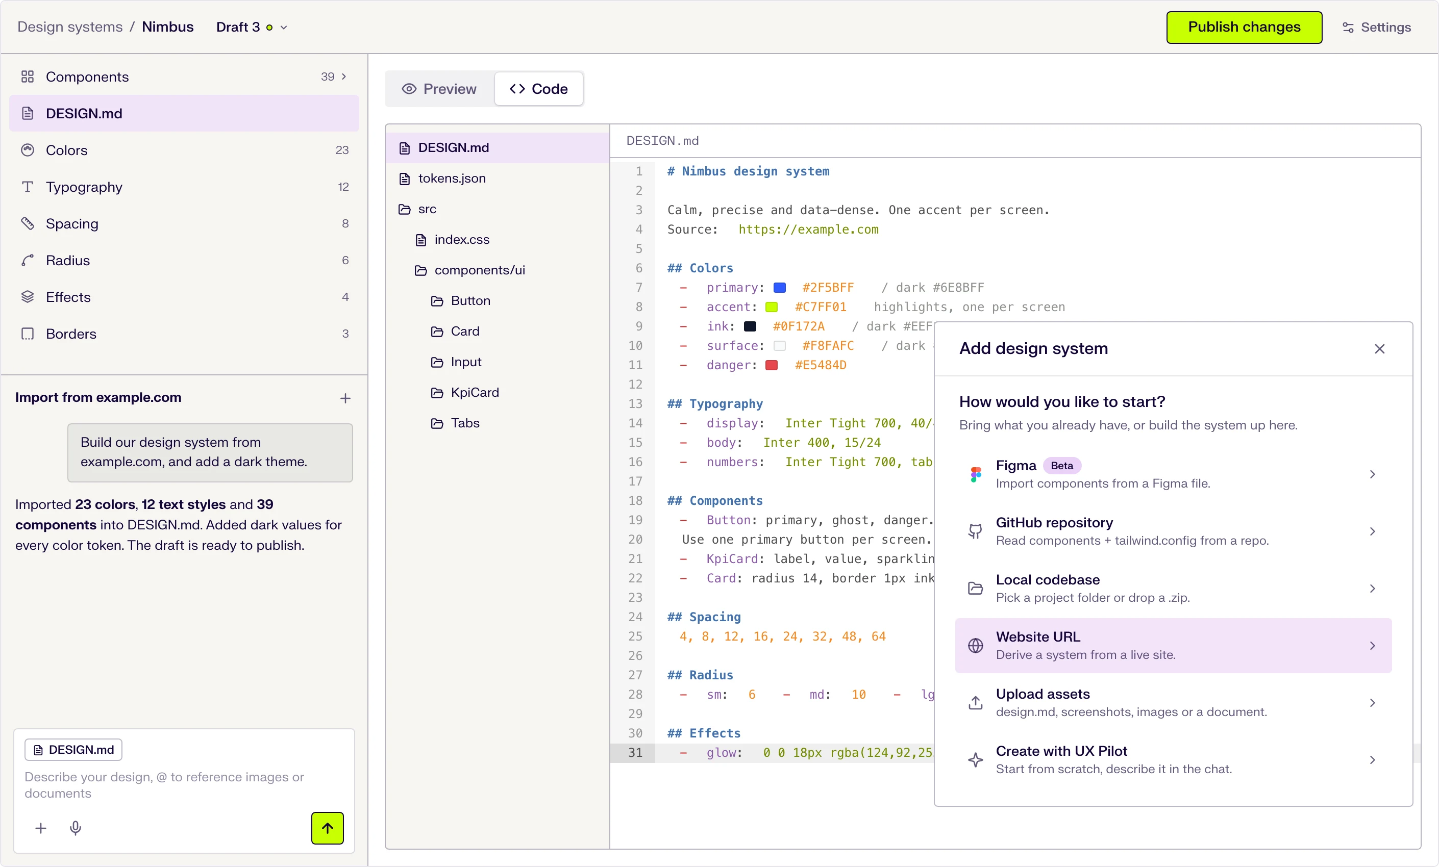Viewport: 1439px width, 867px height.
Task: Open Settings in the top bar
Action: 1377,27
